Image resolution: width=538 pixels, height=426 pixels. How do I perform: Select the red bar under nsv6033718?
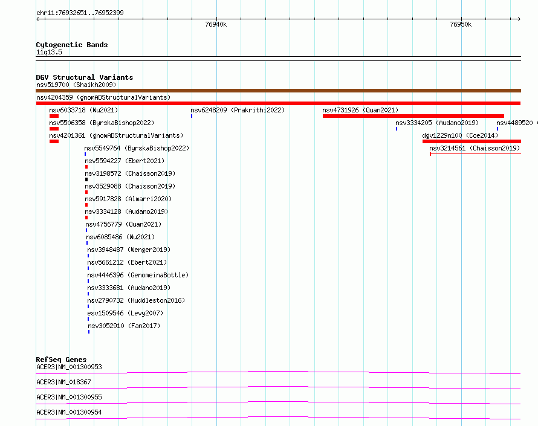54,116
